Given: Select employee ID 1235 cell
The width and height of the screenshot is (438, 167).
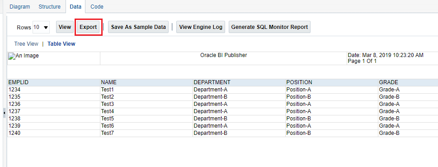Looking at the screenshot, I should click(54, 97).
